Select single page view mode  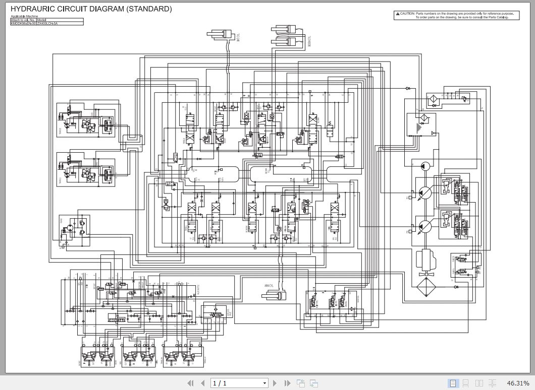[453, 383]
